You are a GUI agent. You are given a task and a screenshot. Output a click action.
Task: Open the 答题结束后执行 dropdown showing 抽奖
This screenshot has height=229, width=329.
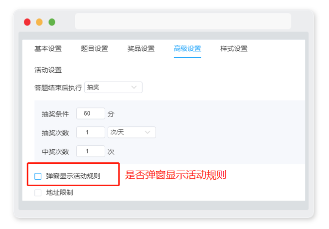(113, 87)
